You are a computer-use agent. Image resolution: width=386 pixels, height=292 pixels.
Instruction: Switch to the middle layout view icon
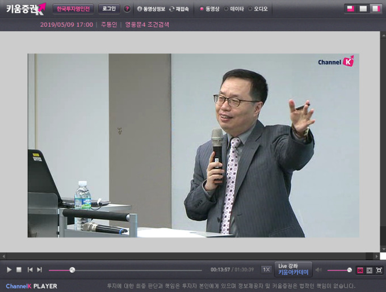363,9
